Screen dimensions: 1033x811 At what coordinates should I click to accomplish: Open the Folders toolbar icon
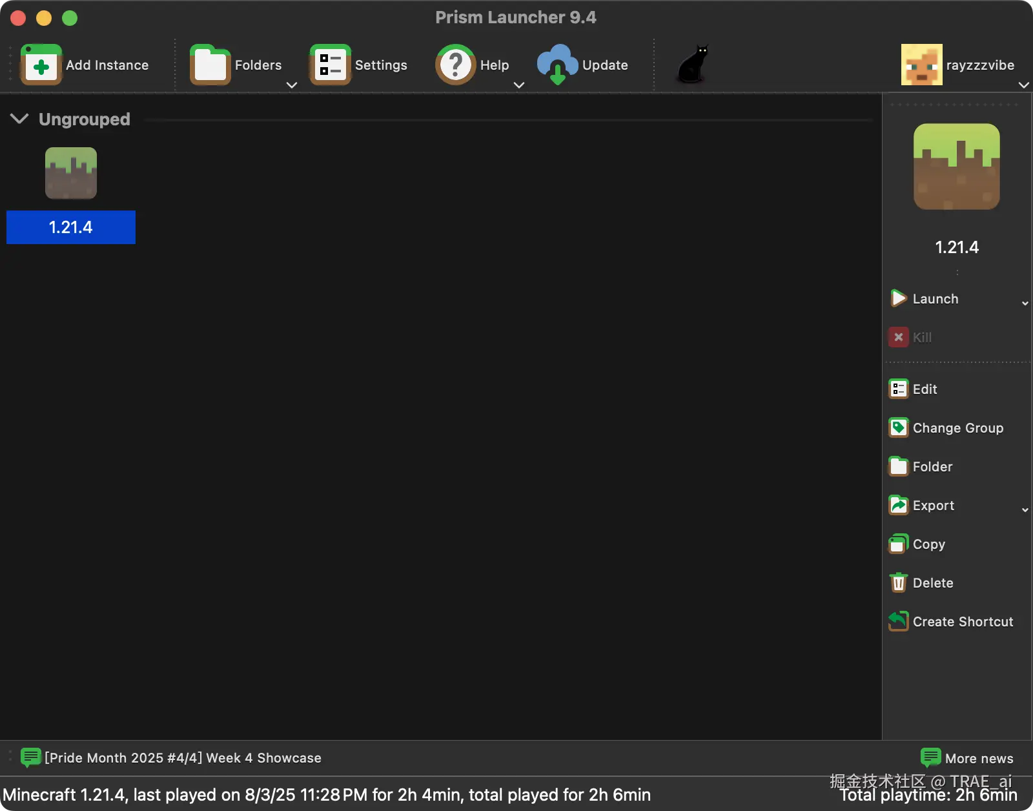(210, 65)
